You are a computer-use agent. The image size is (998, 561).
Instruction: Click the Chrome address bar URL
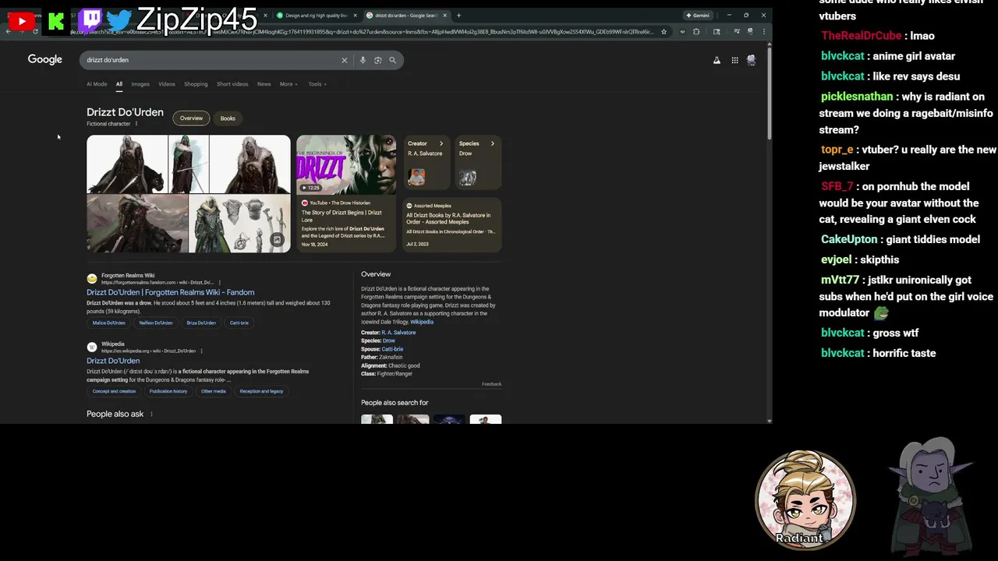coord(363,32)
